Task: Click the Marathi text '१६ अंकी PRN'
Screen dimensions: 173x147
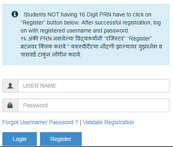Action: coord(36,38)
